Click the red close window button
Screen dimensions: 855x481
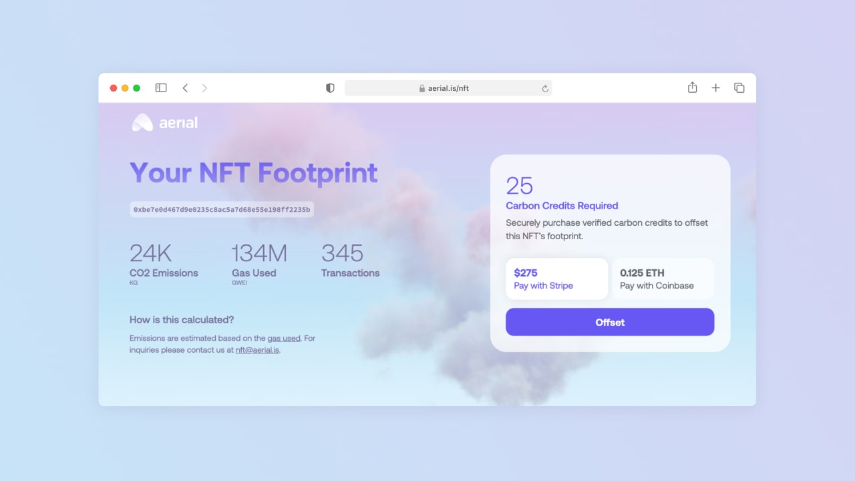114,88
